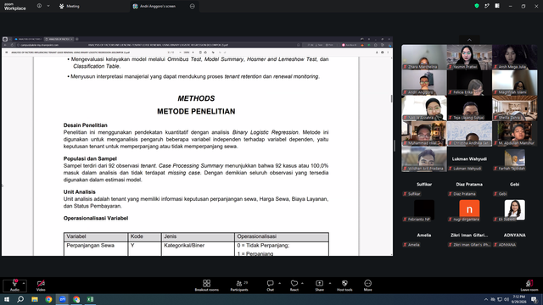Open Breakout rooms
This screenshot has height=305, width=543.
point(207,286)
